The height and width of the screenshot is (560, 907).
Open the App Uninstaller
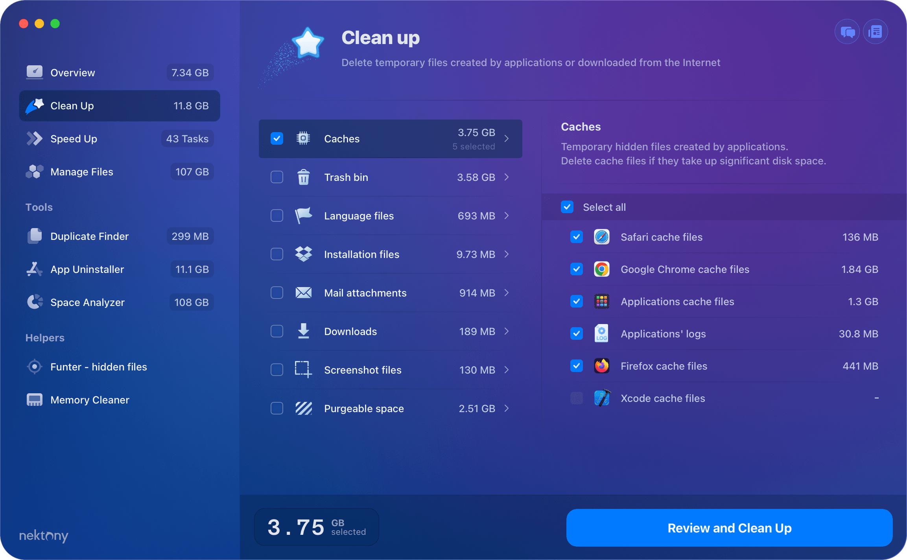[x=87, y=269]
